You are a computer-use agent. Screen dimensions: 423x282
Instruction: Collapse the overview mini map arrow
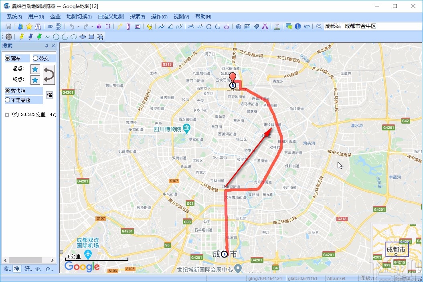coord(419,270)
